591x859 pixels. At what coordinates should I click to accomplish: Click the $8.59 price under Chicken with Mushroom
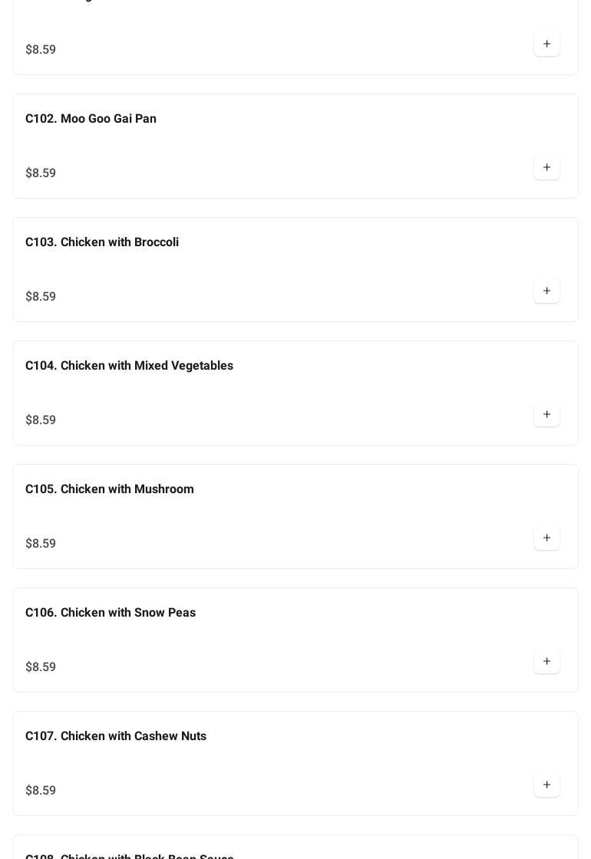(41, 544)
